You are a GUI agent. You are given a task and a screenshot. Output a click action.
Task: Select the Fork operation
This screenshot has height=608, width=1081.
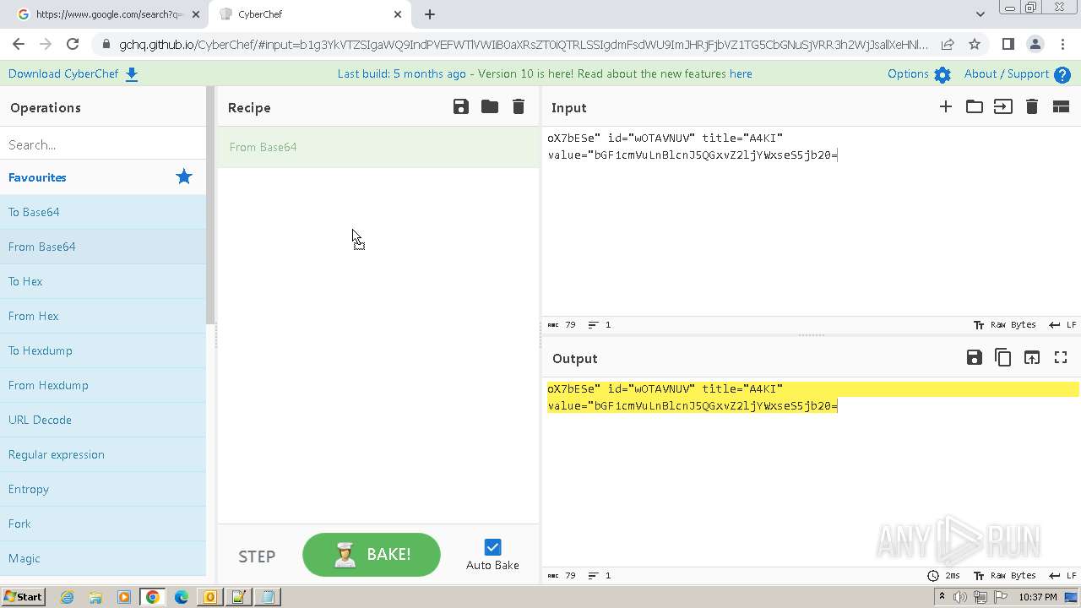point(103,524)
